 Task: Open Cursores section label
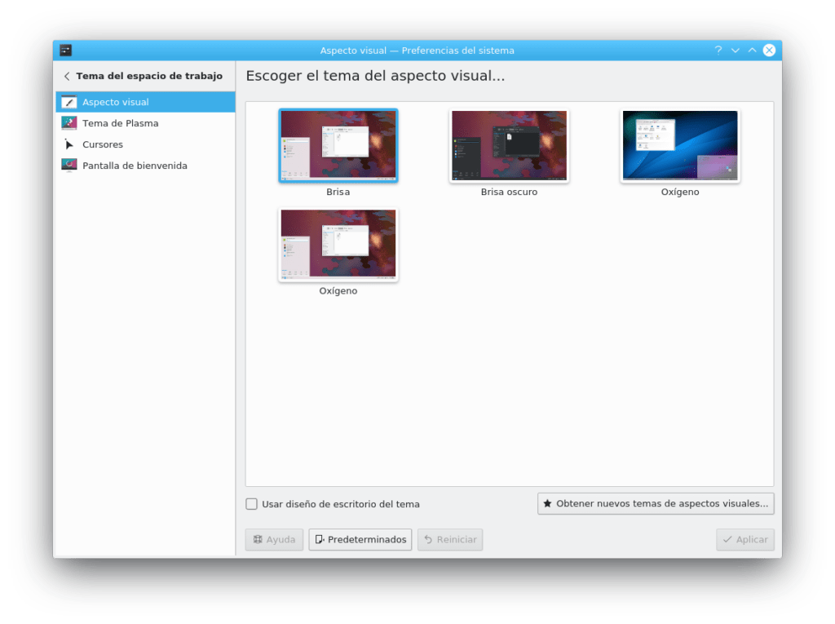coord(103,144)
